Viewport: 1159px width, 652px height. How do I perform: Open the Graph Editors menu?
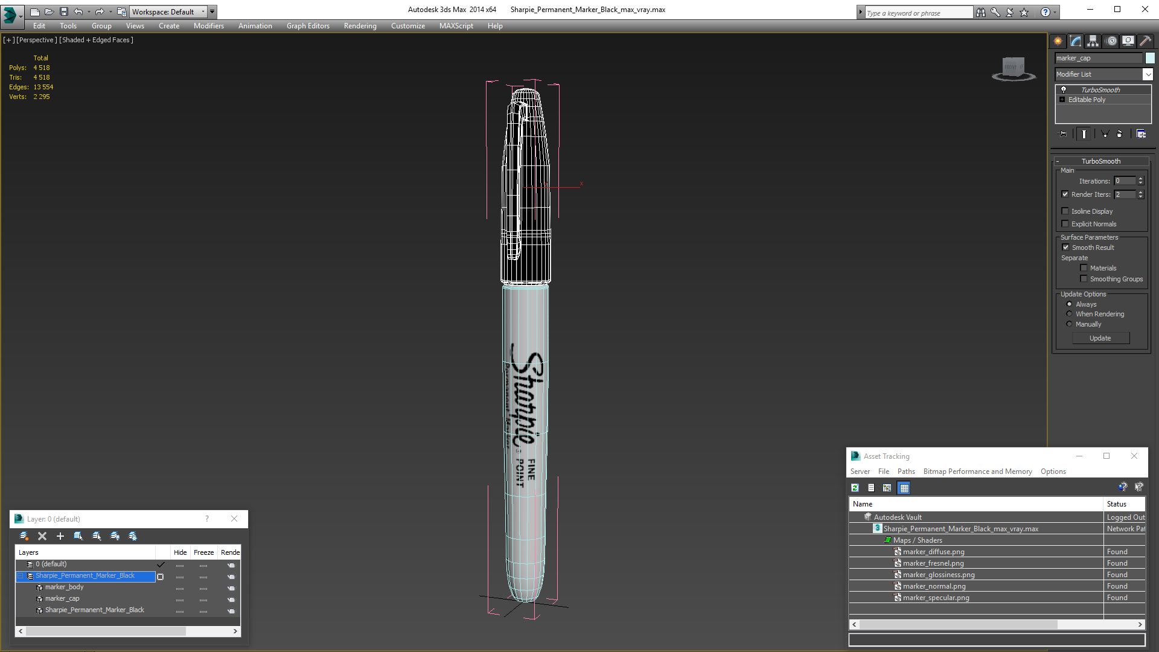tap(308, 26)
